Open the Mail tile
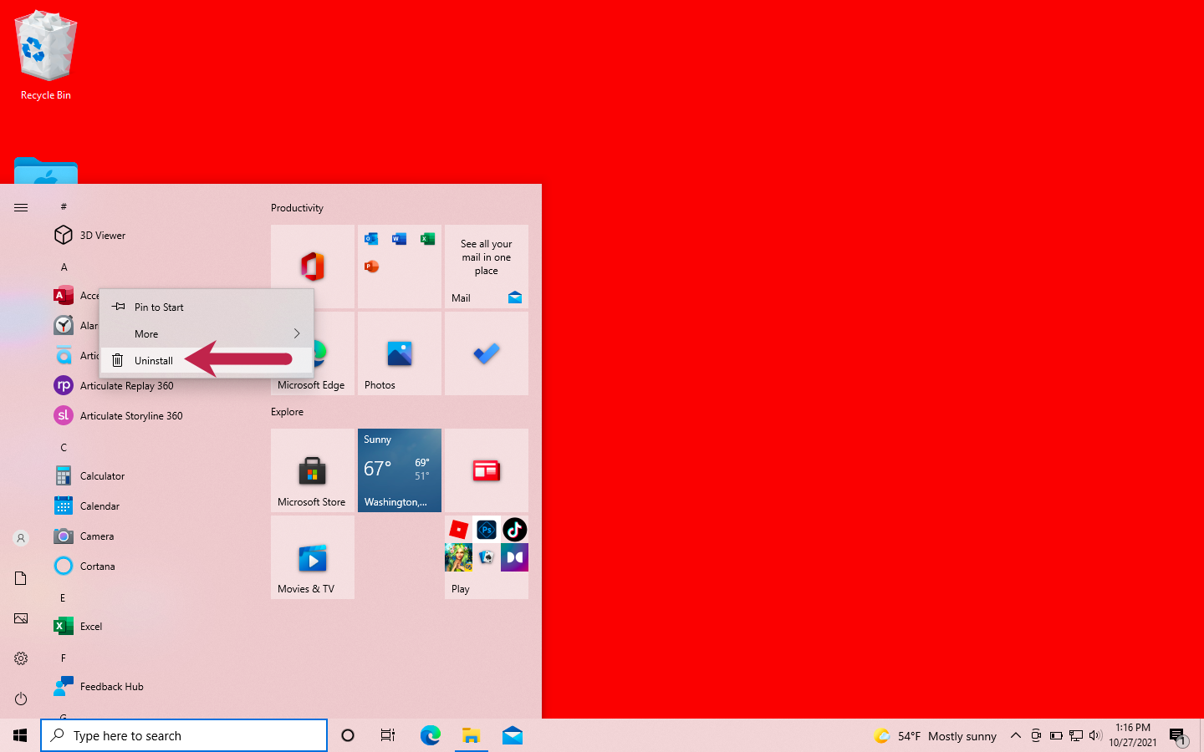The image size is (1204, 752). pos(487,267)
